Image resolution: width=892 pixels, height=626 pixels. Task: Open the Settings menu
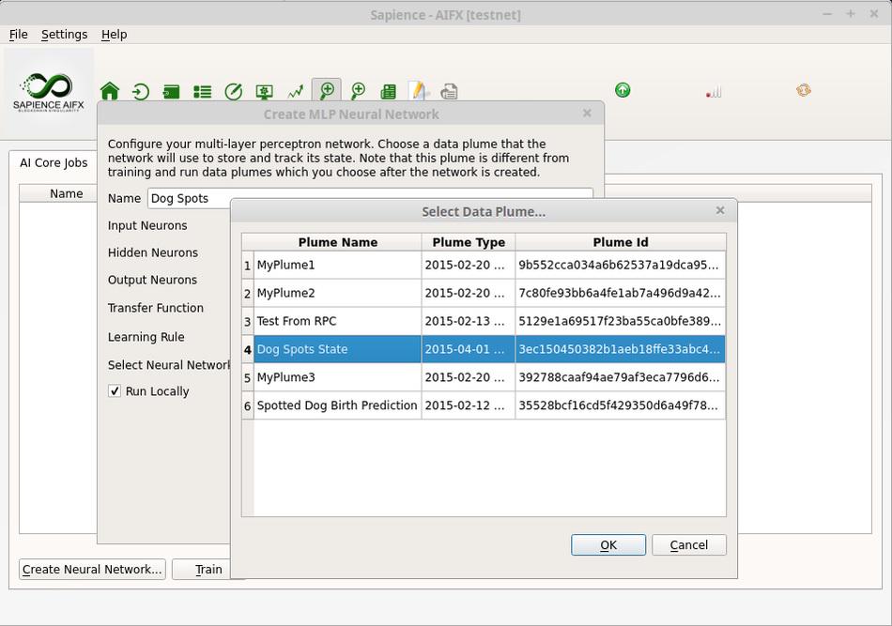64,34
